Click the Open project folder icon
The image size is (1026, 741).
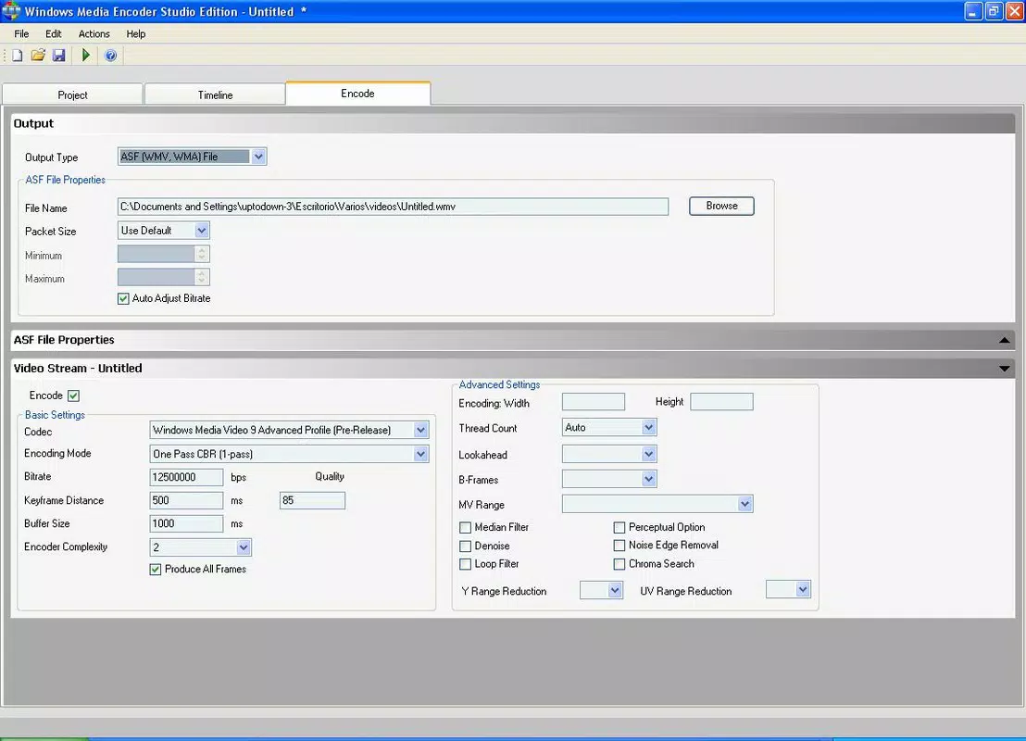[x=38, y=56]
